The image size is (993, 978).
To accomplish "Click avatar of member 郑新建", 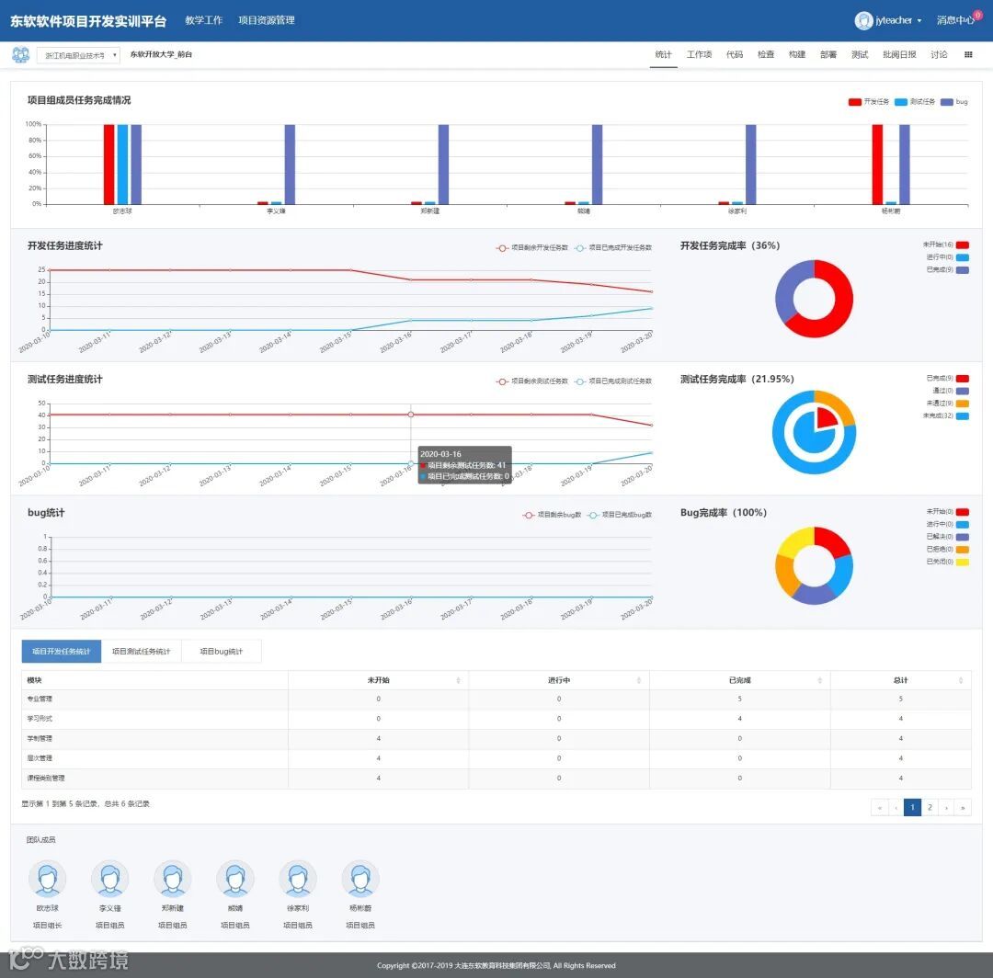I will (x=172, y=879).
